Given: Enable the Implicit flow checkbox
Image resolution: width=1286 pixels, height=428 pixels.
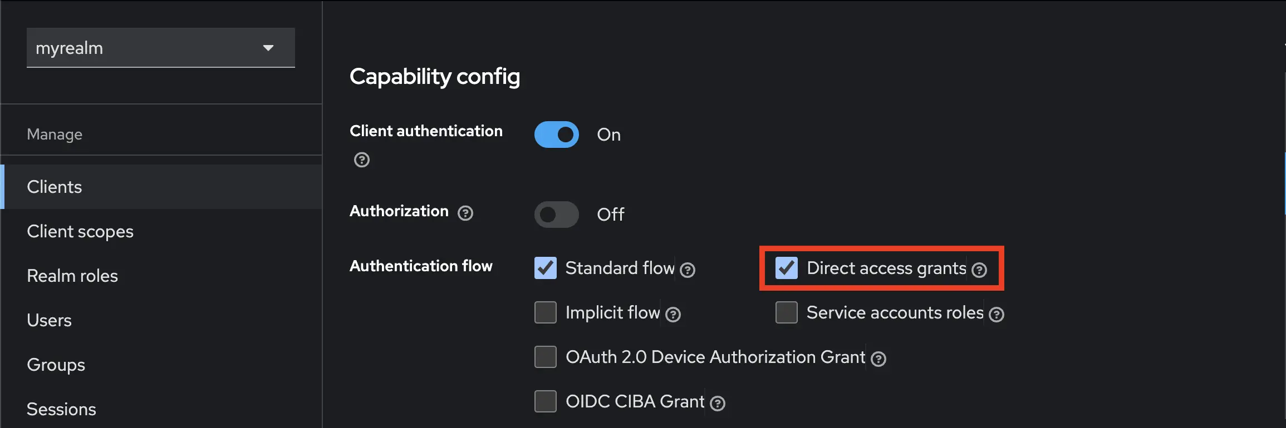Looking at the screenshot, I should (546, 312).
